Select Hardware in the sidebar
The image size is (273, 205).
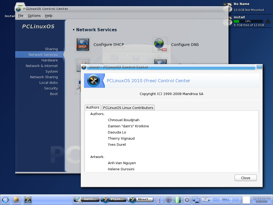pyautogui.click(x=50, y=60)
